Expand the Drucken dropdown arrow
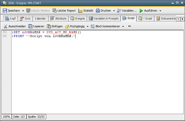The width and height of the screenshot is (185, 121). (x=114, y=11)
